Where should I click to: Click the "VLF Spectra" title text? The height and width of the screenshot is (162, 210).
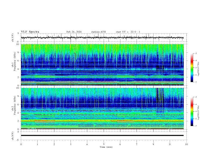30,32
